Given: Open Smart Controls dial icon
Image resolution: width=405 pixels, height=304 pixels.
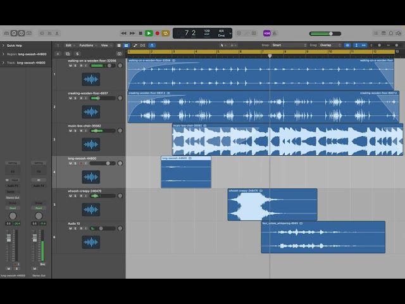Looking at the screenshot, I should (x=42, y=34).
